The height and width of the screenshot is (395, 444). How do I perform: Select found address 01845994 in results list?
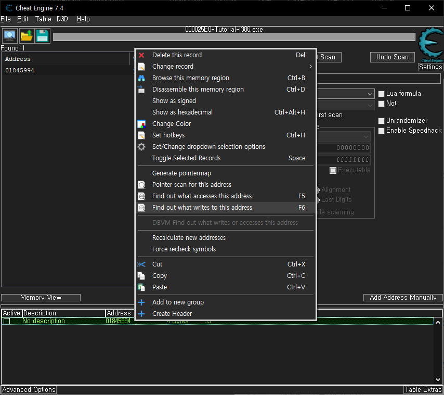[20, 71]
